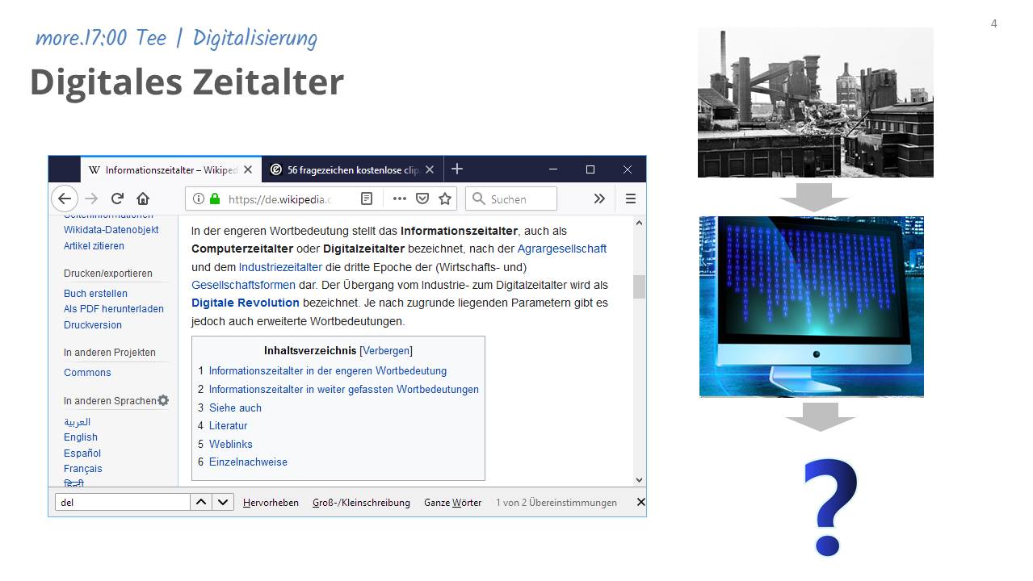
Task: Click the find-in-page text field
Action: coord(122,502)
